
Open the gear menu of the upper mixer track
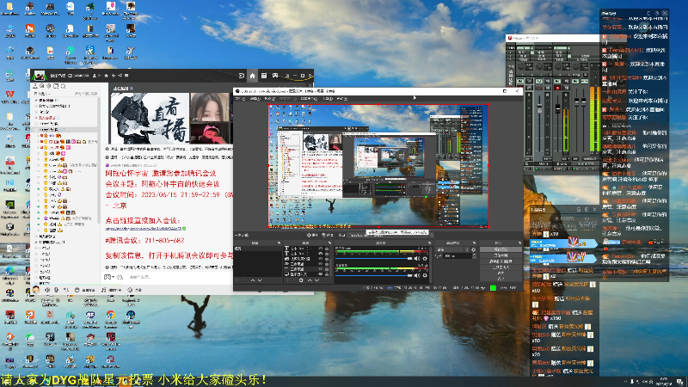point(425,259)
